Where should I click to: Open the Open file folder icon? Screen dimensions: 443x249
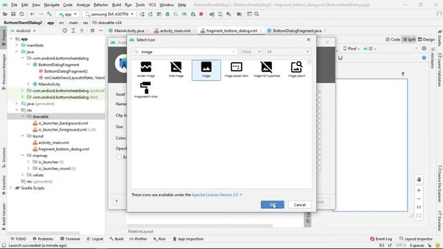tap(5, 14)
